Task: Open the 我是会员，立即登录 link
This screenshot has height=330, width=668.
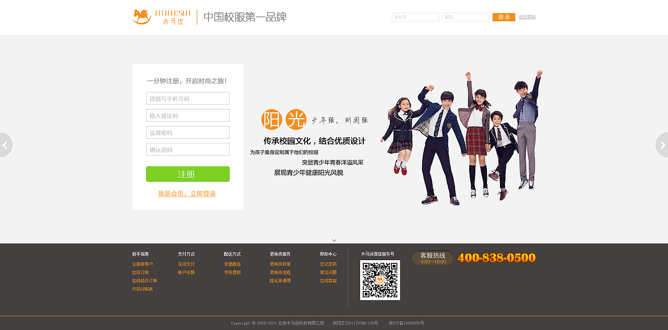Action: (x=187, y=193)
